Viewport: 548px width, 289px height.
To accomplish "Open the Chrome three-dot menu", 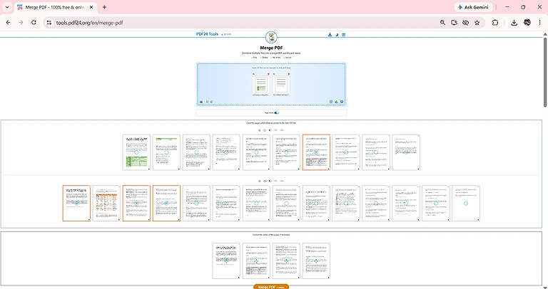I will point(539,23).
